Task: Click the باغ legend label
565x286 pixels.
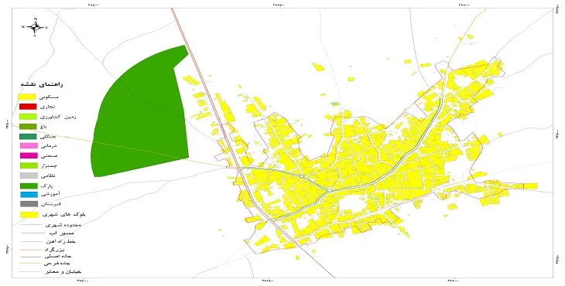Action: point(43,127)
